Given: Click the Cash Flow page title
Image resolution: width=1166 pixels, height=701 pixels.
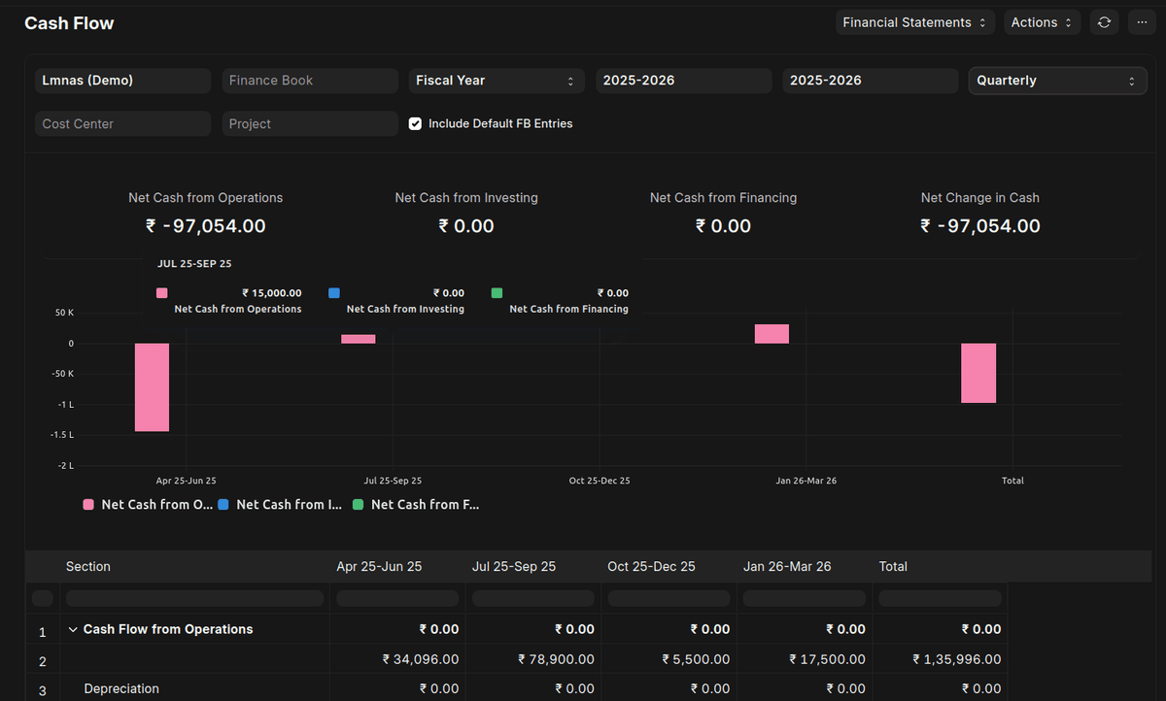Looking at the screenshot, I should point(69,23).
